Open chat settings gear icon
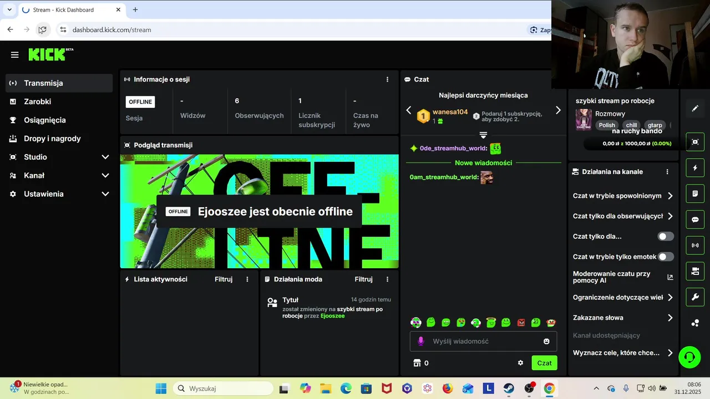The width and height of the screenshot is (710, 399). pyautogui.click(x=520, y=363)
